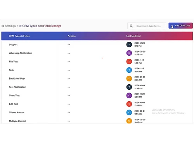This screenshot has height=145, width=194.
Task: Click the Support avatar icon
Action: 129,44
